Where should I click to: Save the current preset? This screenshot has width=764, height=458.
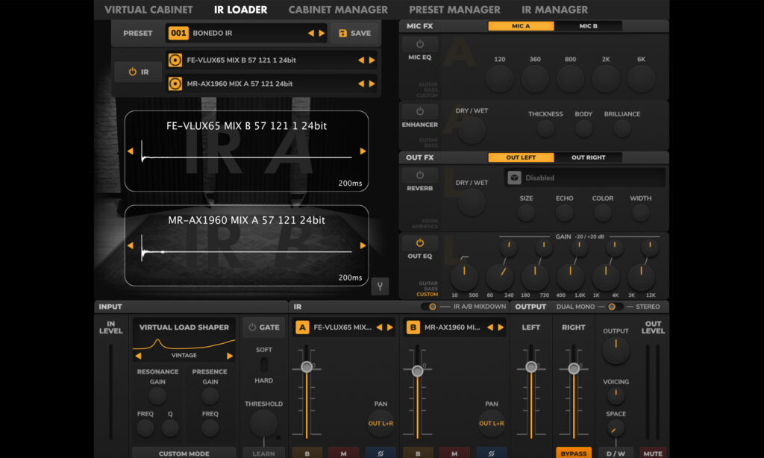pyautogui.click(x=354, y=33)
